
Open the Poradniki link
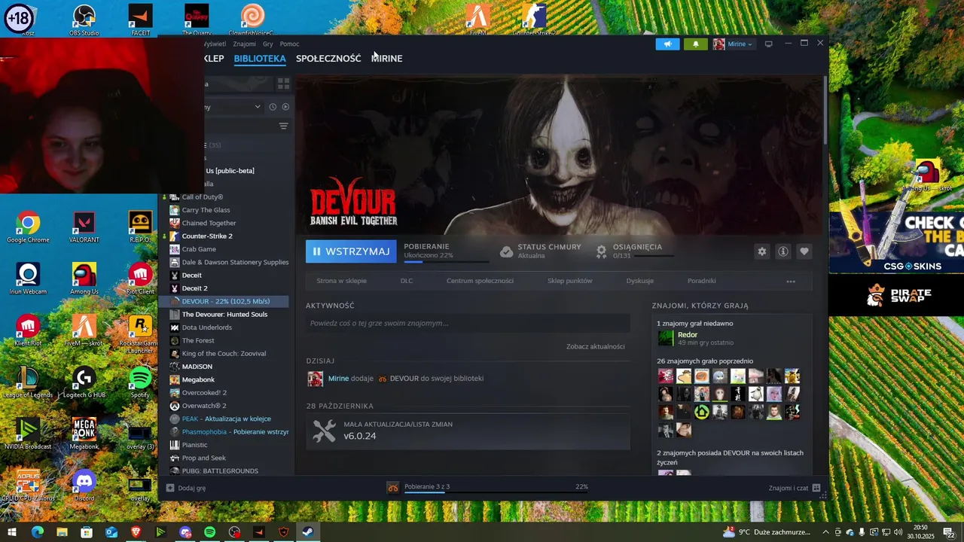pos(701,281)
